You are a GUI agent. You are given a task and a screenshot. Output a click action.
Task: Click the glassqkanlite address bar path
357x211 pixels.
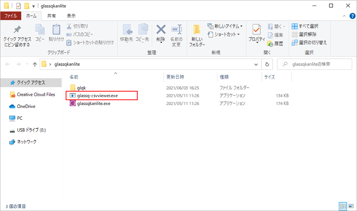point(67,64)
